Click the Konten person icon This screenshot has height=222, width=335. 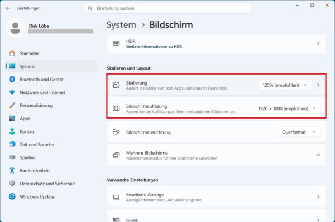point(12,131)
